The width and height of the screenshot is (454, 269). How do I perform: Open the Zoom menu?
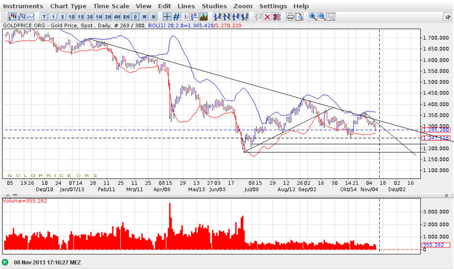coord(243,6)
